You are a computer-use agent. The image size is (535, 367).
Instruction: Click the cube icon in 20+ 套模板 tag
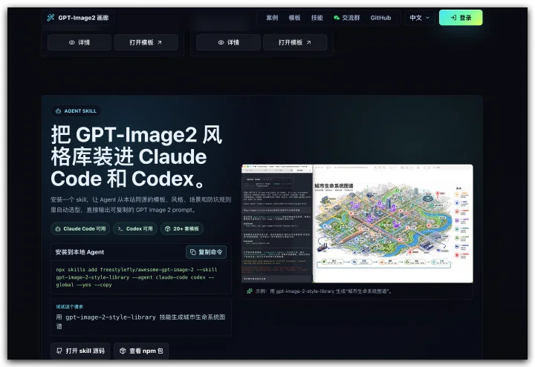coord(167,229)
